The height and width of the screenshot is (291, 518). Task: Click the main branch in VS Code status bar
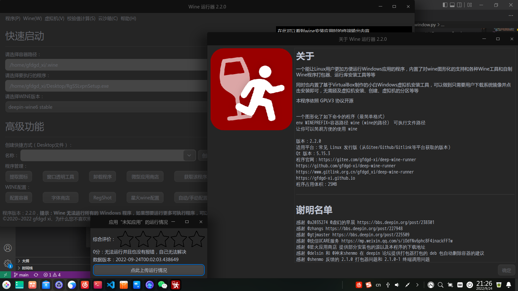pos(21,275)
